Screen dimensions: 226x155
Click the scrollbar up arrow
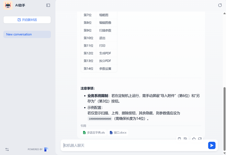224,13
